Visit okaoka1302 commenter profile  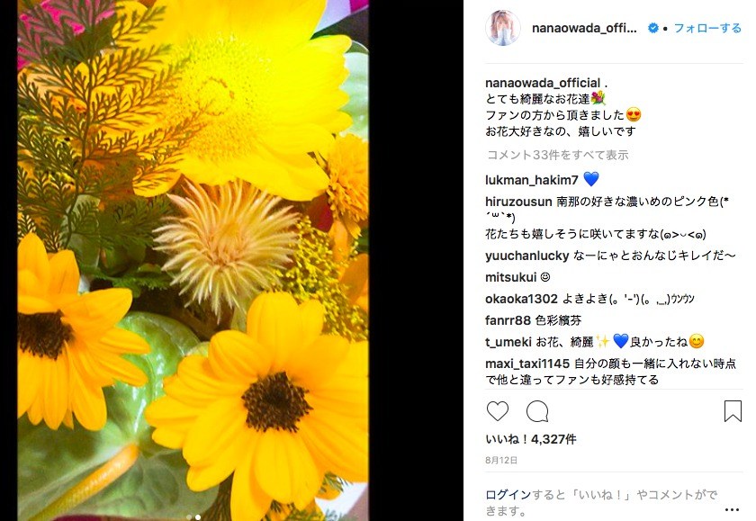(521, 299)
